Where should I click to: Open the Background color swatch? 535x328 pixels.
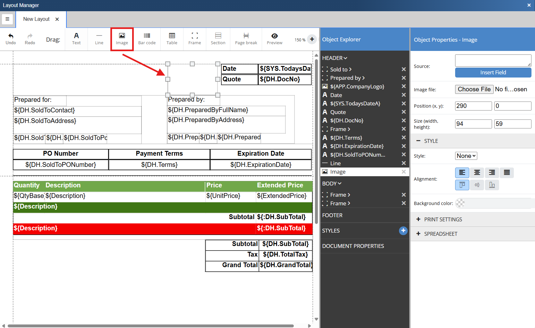point(460,203)
